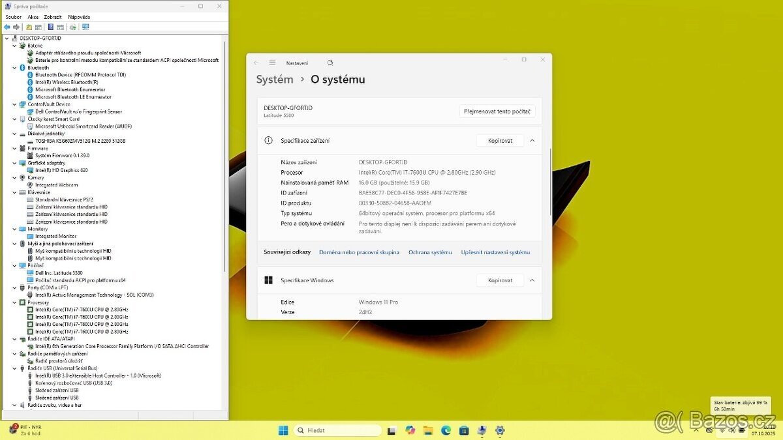Click Ochrana systému link
Viewport: 783px width, 440px height.
point(429,252)
